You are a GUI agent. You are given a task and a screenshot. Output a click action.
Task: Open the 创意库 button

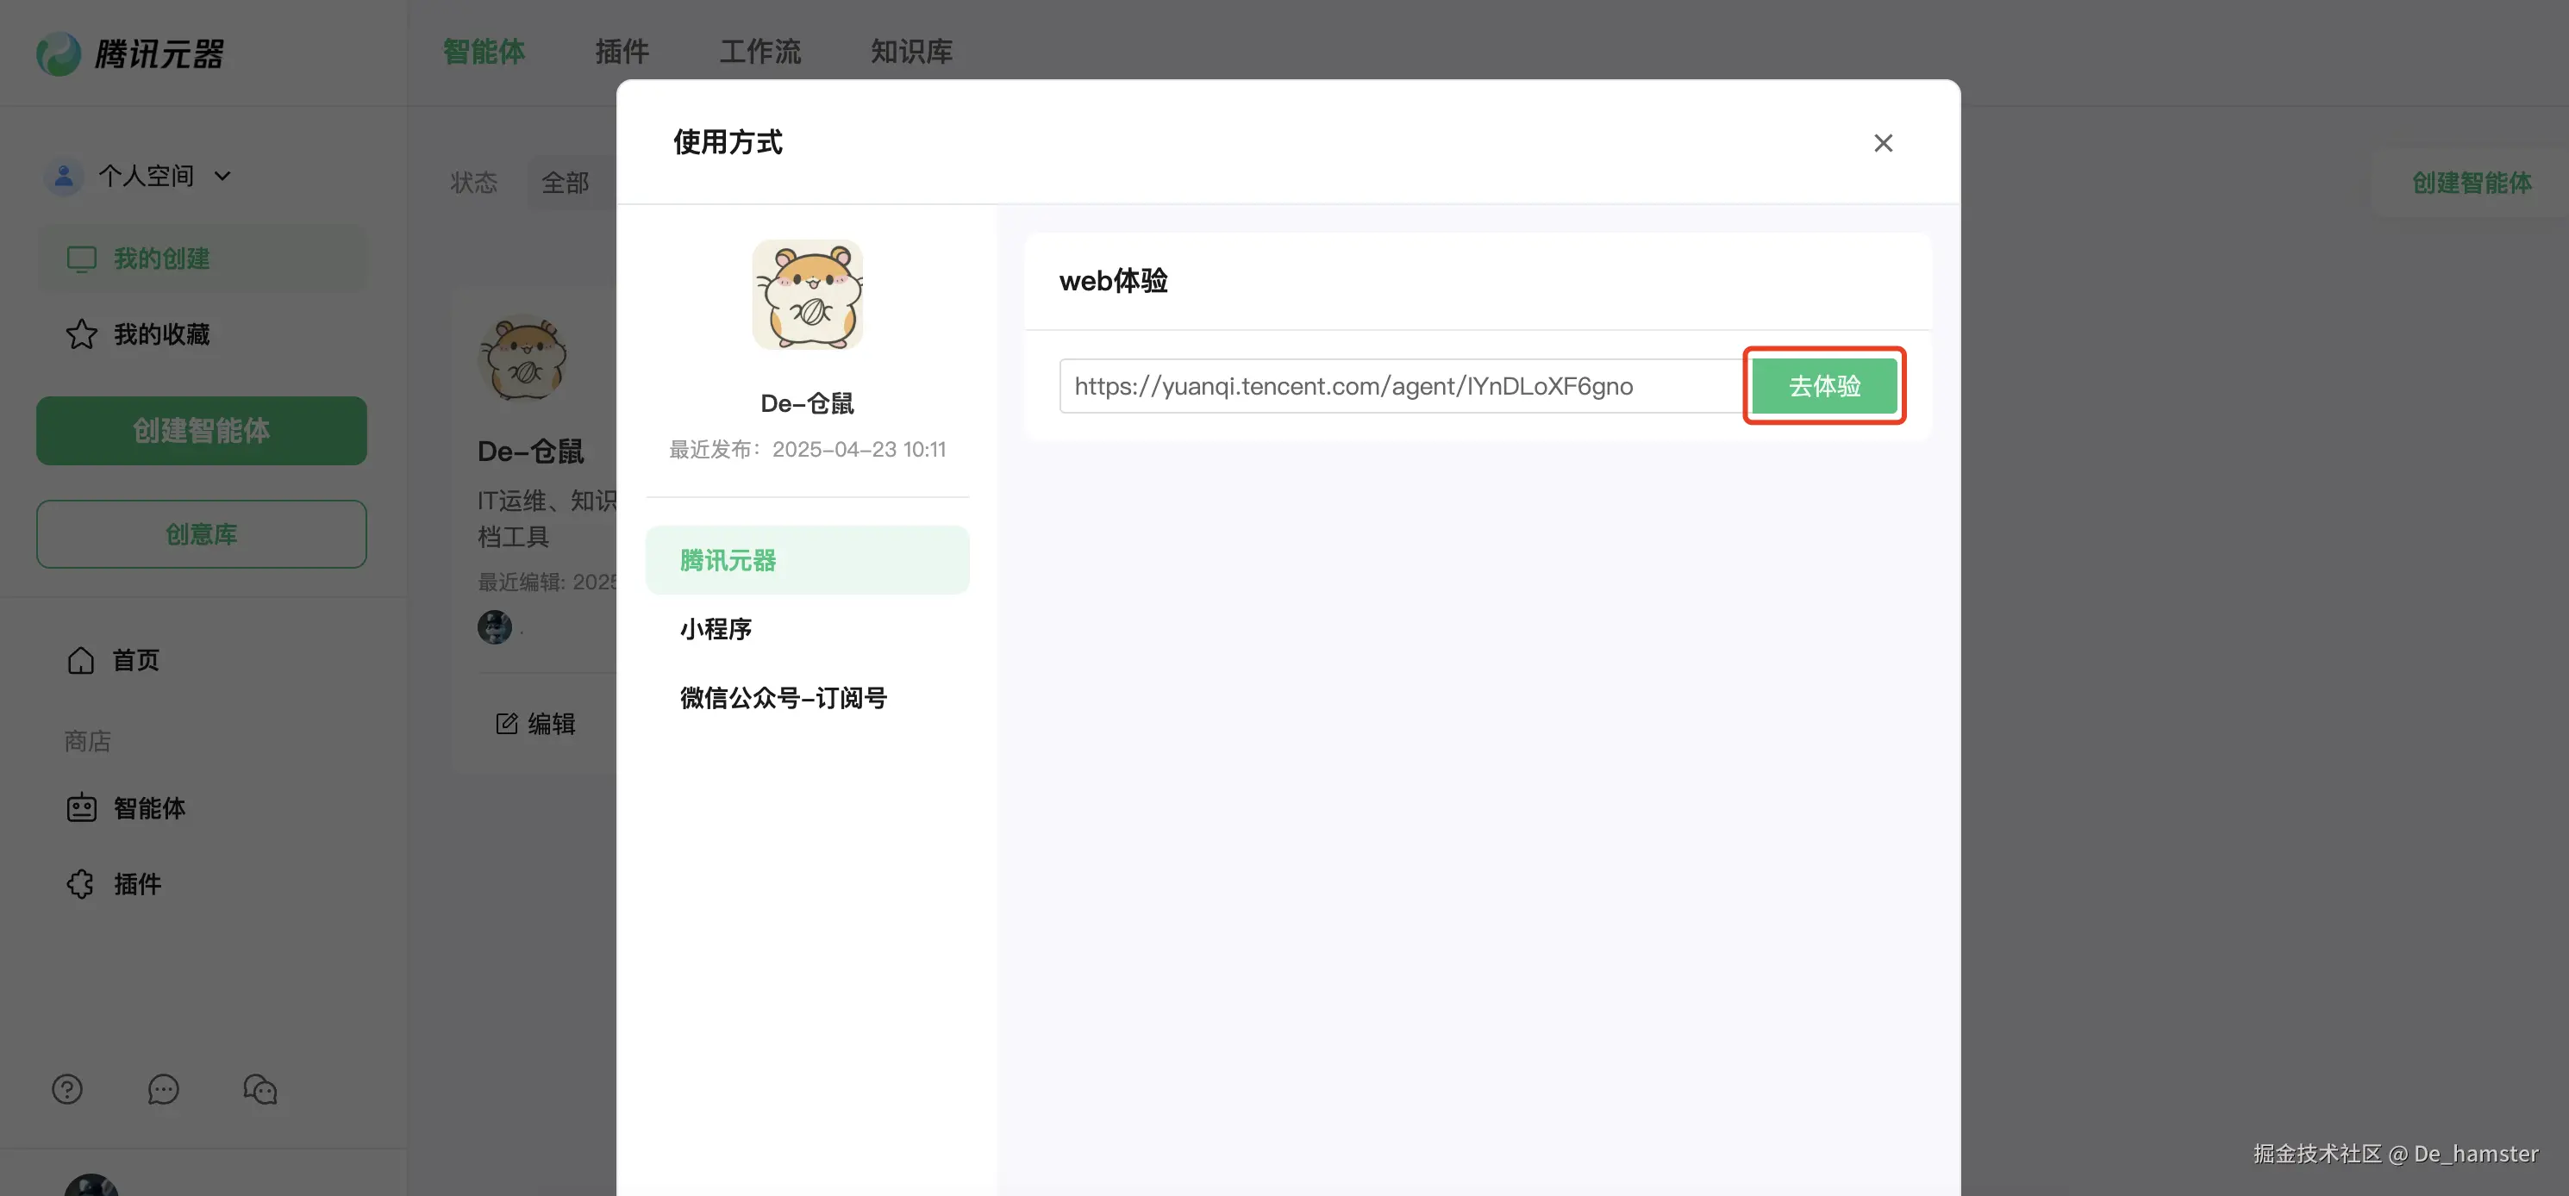(202, 534)
